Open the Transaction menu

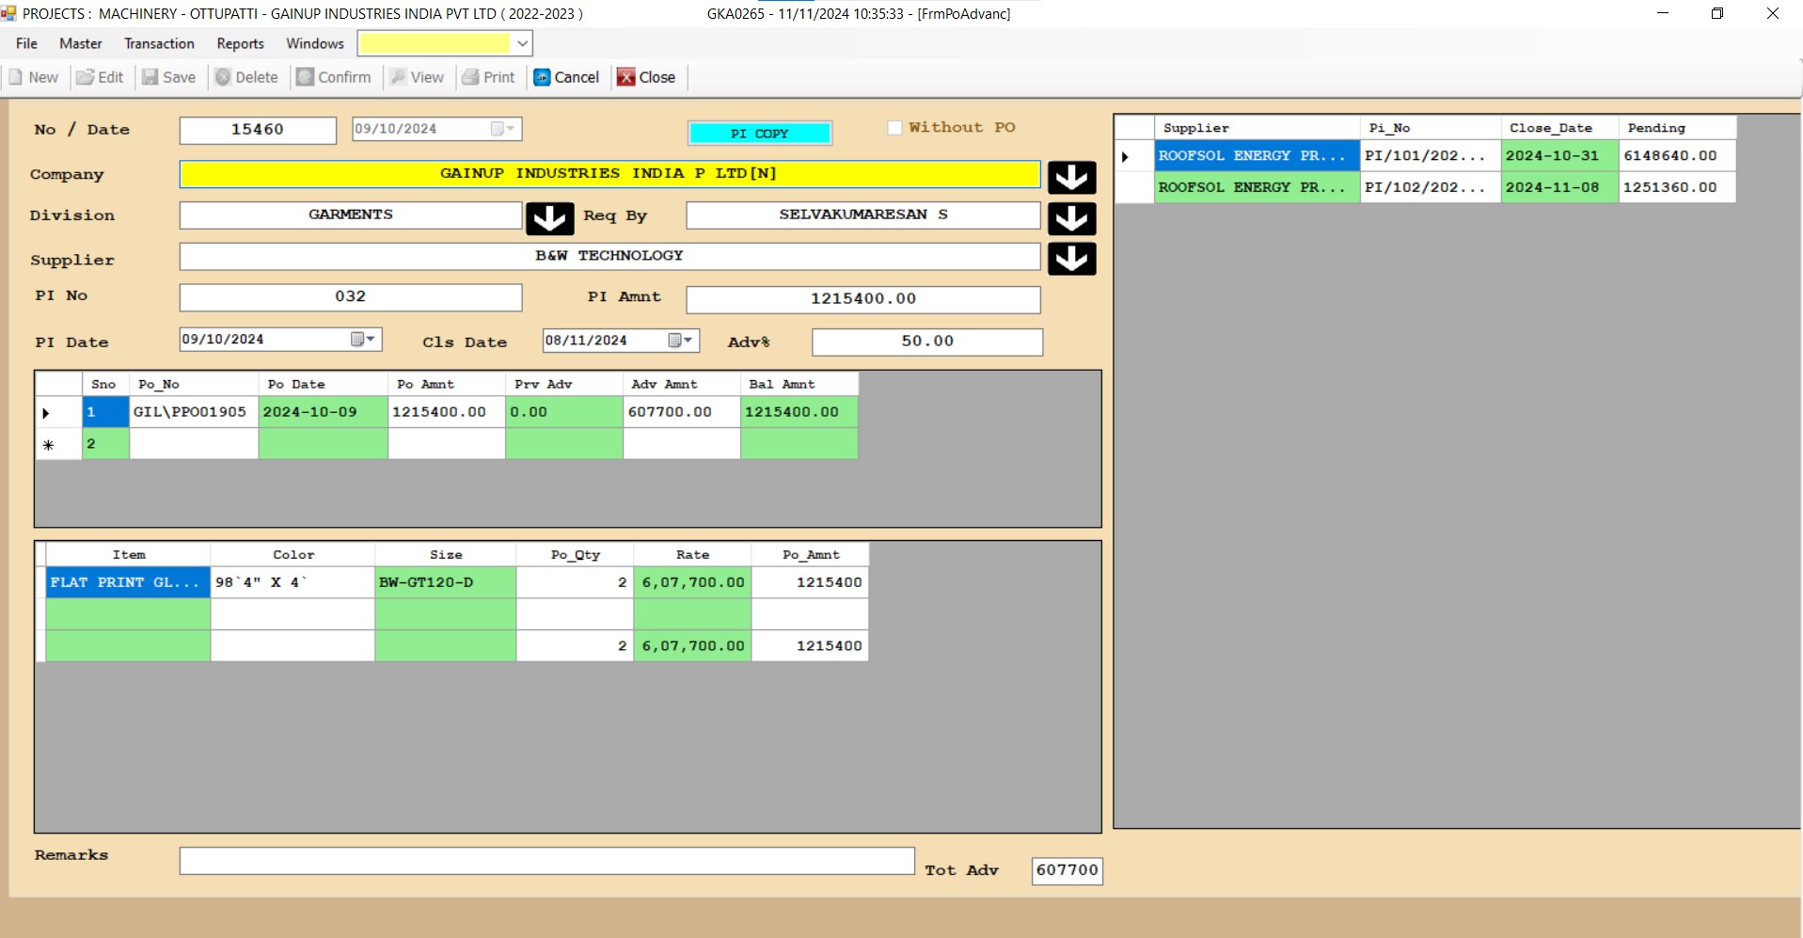[x=159, y=43]
